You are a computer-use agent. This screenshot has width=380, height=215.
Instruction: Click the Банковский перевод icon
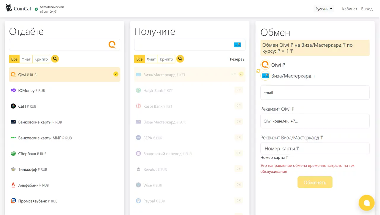[x=138, y=153]
